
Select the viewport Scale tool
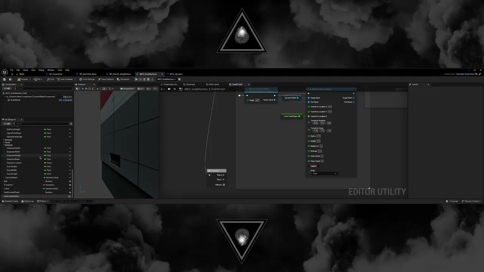click(93, 89)
